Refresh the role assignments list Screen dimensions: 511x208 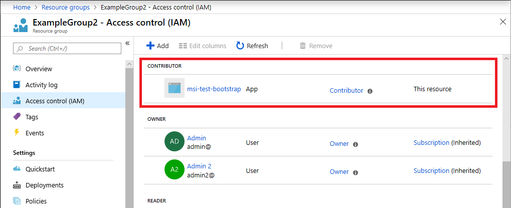tap(252, 46)
